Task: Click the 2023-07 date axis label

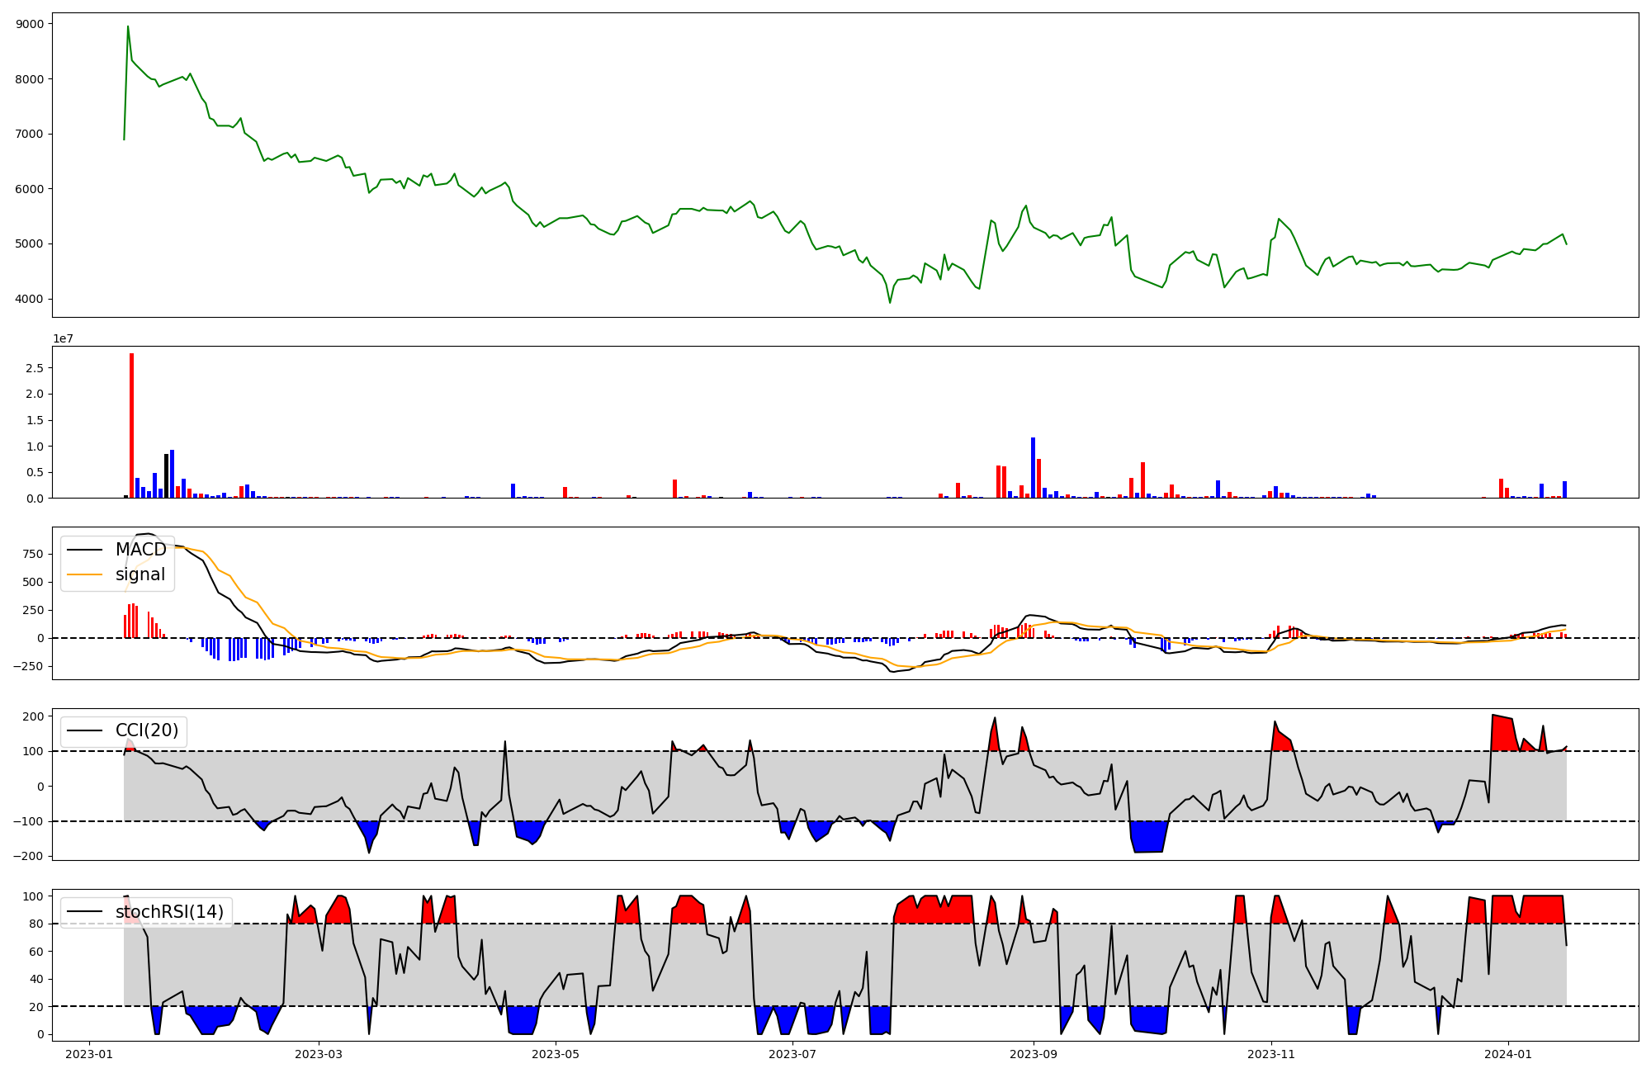Action: (792, 1054)
